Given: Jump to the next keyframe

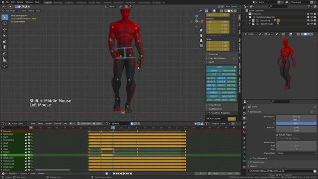Looking at the screenshot, I should pos(128,174).
